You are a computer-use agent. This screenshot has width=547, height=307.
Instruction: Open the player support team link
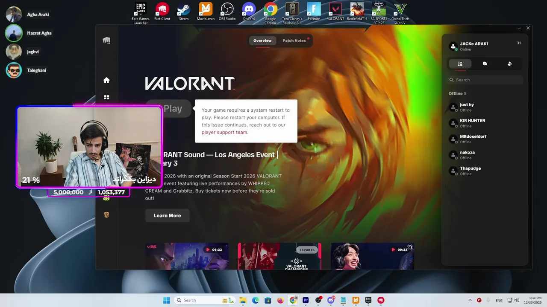[224, 132]
